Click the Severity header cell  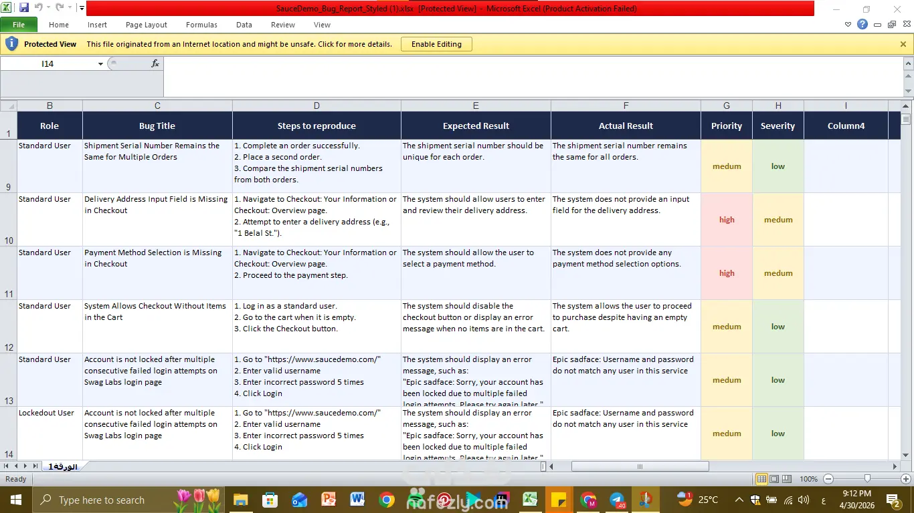(778, 126)
